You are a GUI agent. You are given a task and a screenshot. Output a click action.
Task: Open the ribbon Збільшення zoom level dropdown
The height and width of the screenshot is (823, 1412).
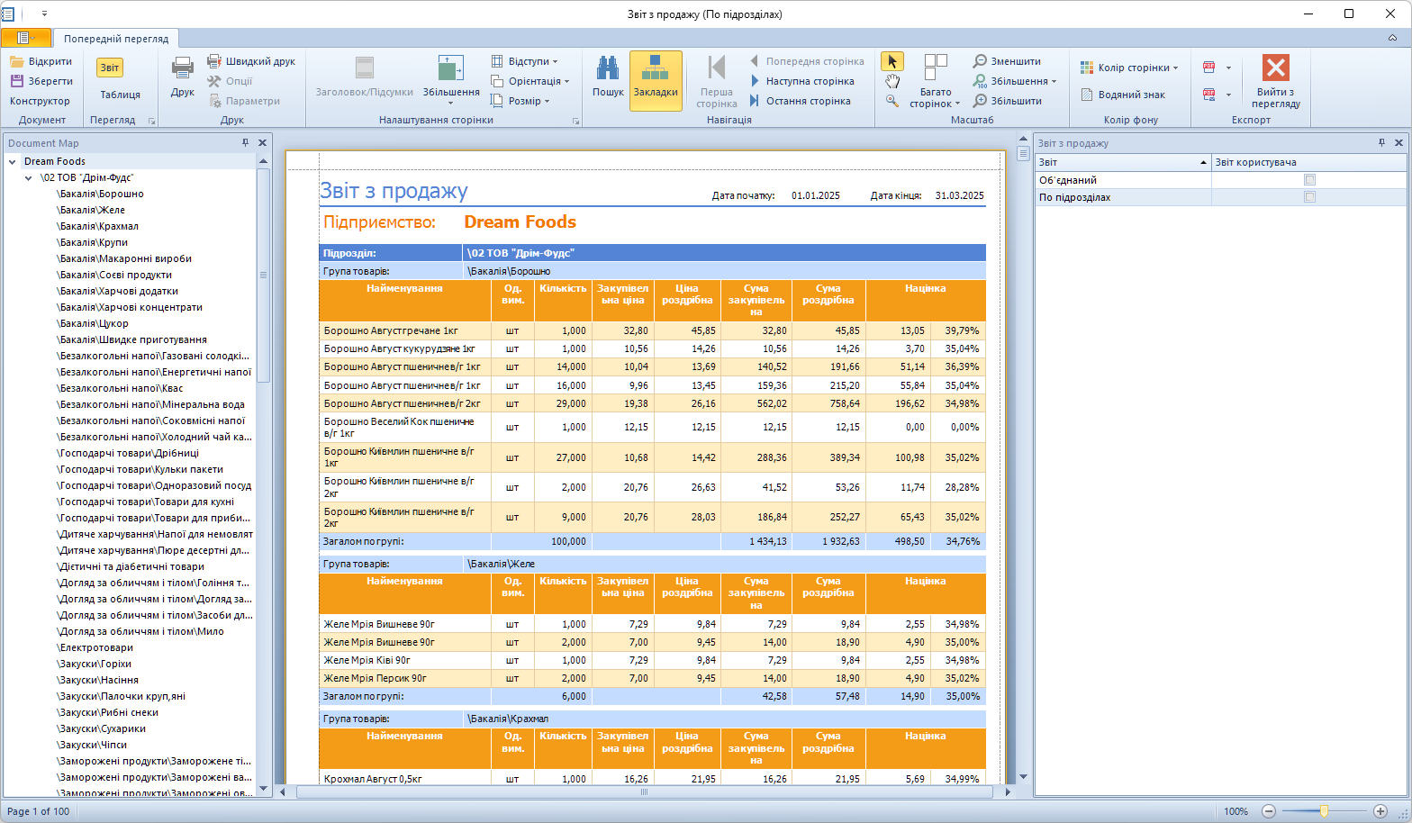click(x=1015, y=81)
